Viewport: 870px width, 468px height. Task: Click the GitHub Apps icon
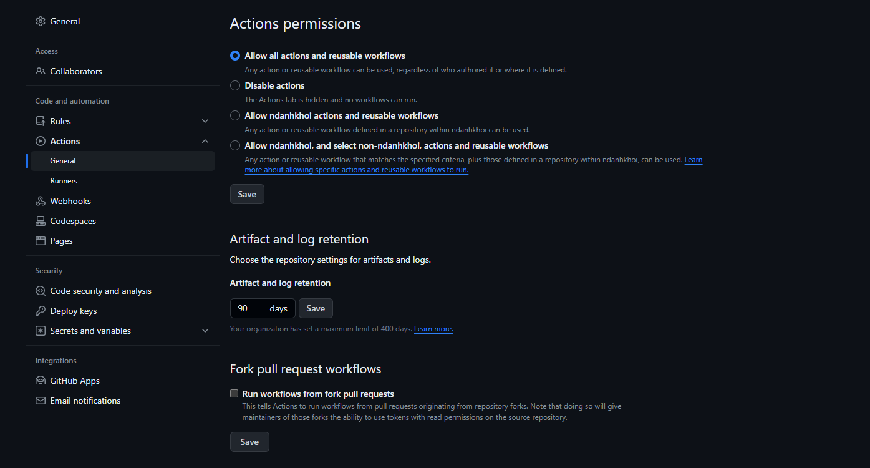[41, 381]
